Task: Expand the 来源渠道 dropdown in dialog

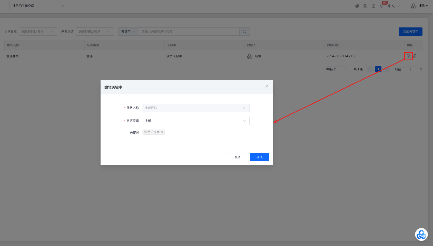Action: pyautogui.click(x=195, y=121)
